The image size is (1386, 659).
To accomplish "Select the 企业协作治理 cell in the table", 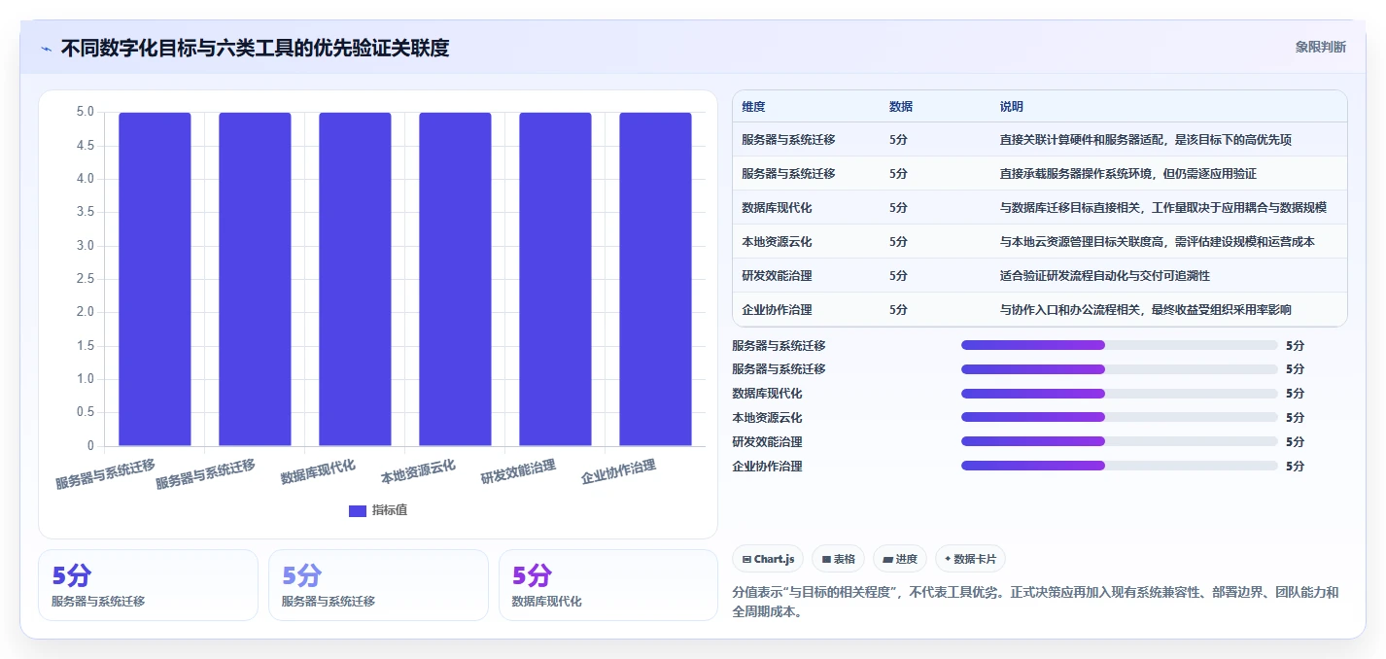I will pyautogui.click(x=777, y=310).
